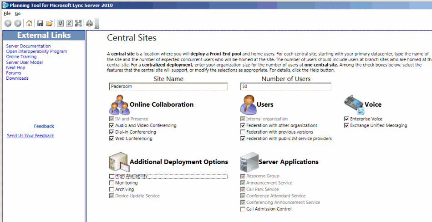
Task: Open a file with folder icon
Action: click(x=49, y=23)
